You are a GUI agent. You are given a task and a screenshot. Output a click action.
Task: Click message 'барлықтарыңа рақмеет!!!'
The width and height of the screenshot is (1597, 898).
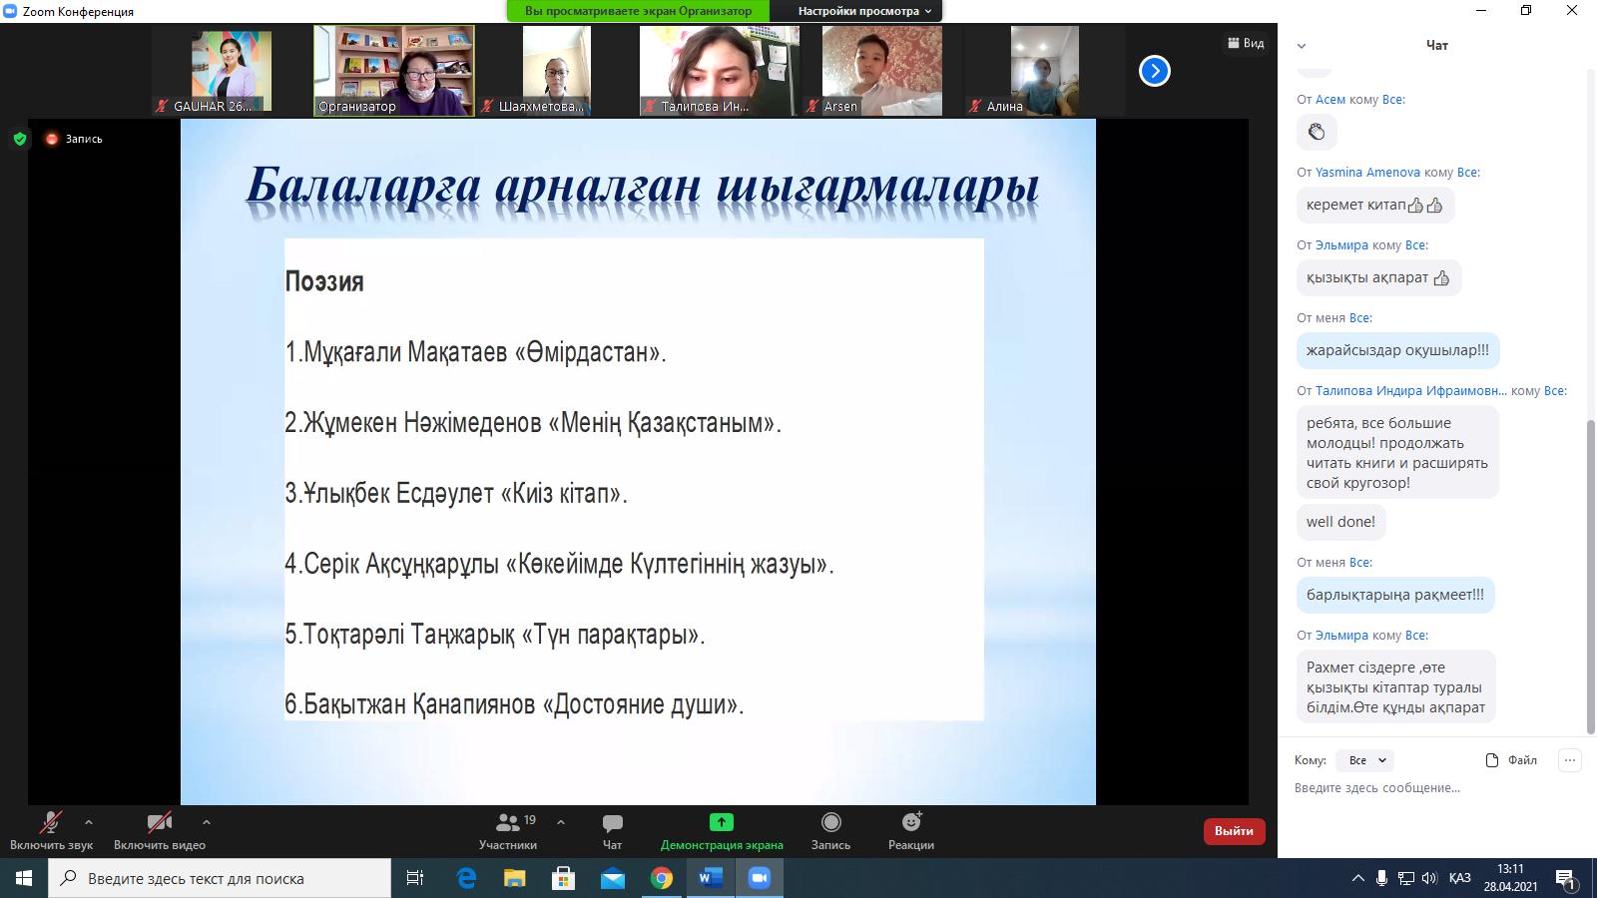point(1394,595)
